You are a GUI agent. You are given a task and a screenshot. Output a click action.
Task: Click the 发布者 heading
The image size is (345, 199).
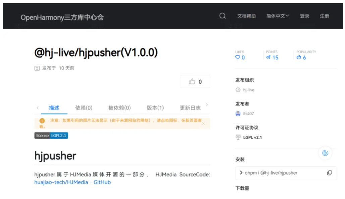[x=242, y=104]
